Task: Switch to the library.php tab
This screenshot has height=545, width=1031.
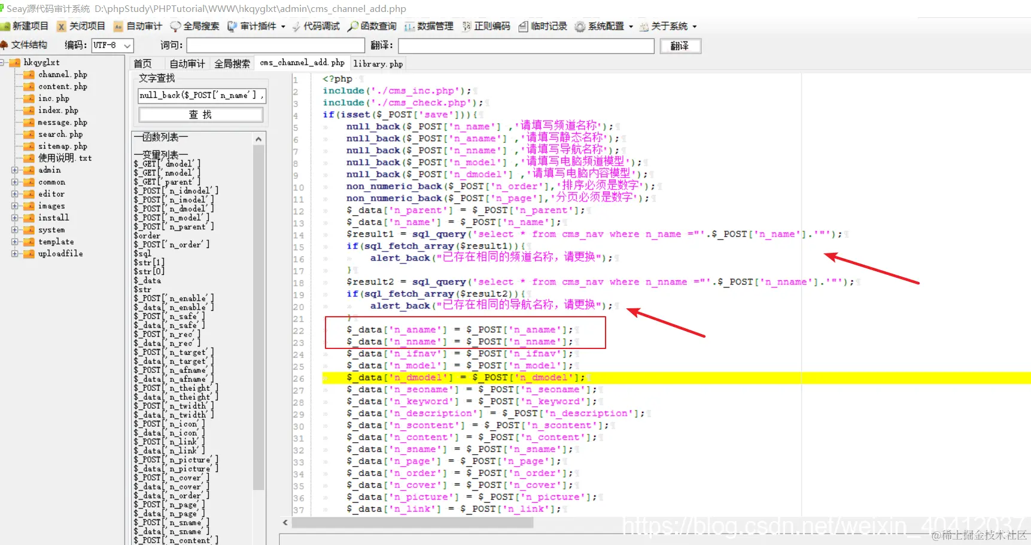Action: (378, 63)
